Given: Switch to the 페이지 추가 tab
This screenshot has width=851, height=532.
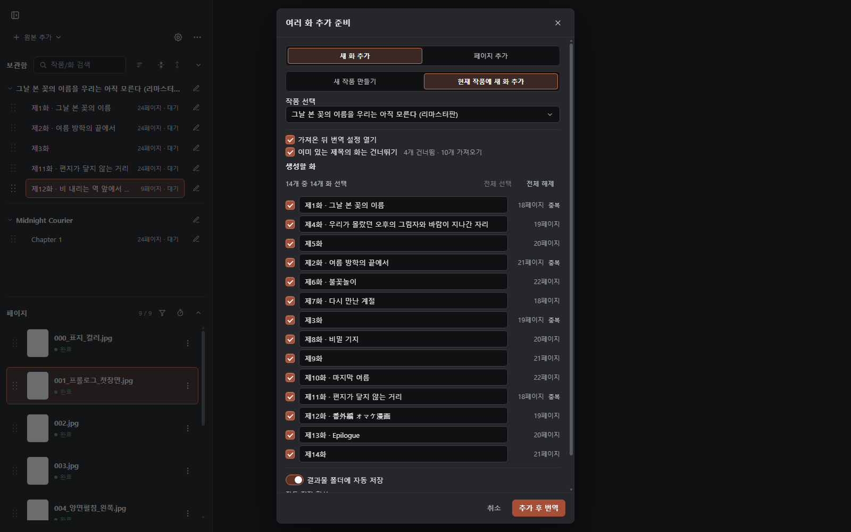Looking at the screenshot, I should click(490, 56).
